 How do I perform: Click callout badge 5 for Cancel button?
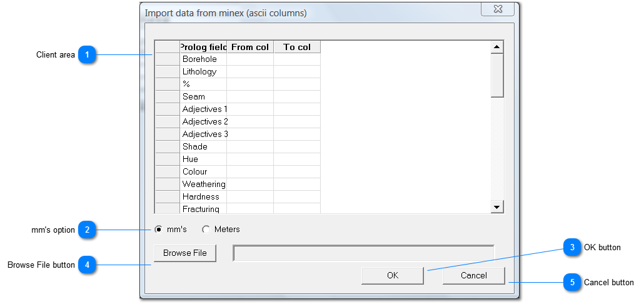[x=571, y=283]
